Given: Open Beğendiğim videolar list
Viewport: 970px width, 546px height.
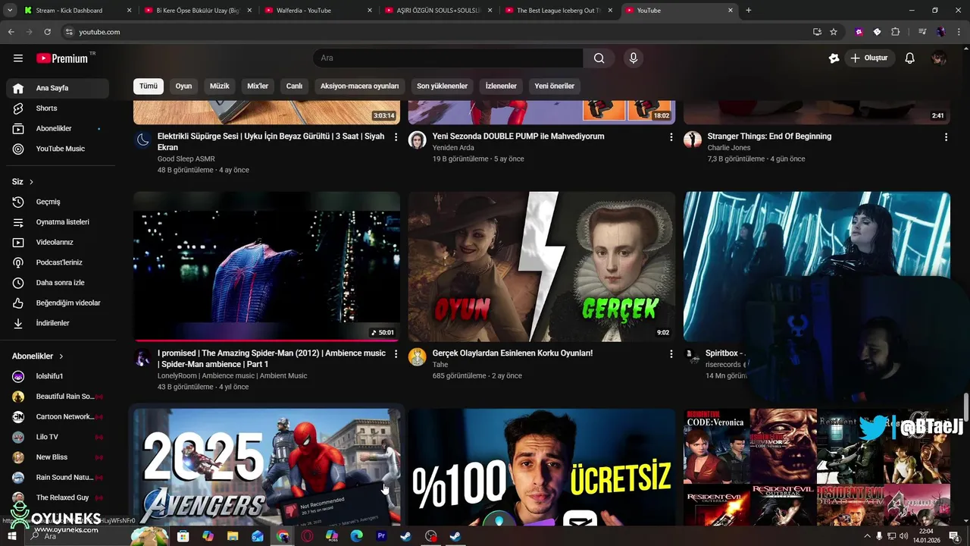Looking at the screenshot, I should [58, 303].
